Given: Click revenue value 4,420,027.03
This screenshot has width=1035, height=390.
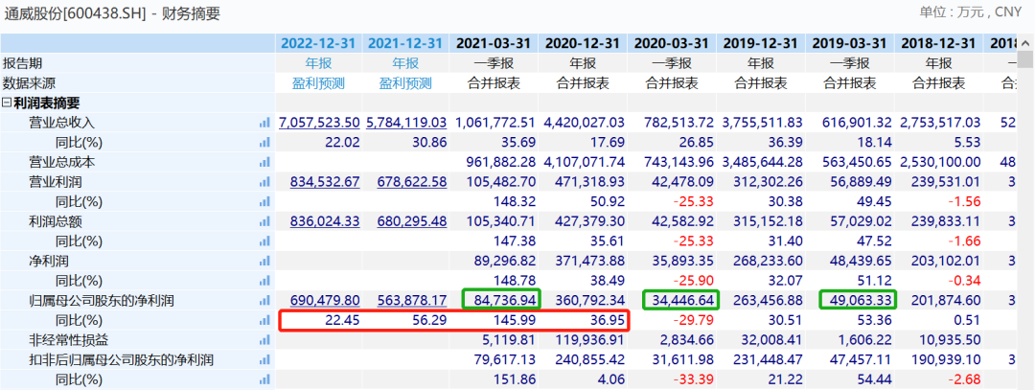Looking at the screenshot, I should click(x=585, y=123).
